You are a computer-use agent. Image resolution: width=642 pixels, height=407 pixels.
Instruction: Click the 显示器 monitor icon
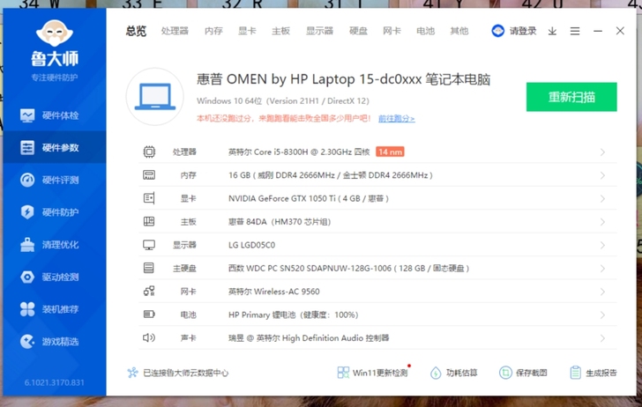149,245
